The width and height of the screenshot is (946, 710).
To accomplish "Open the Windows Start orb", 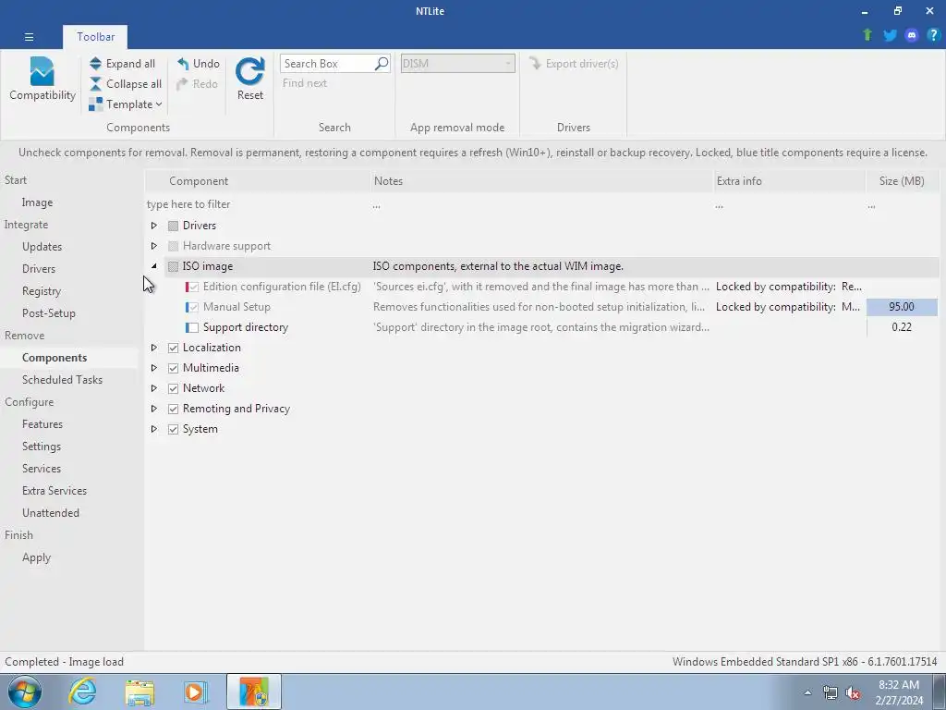I will click(x=24, y=692).
